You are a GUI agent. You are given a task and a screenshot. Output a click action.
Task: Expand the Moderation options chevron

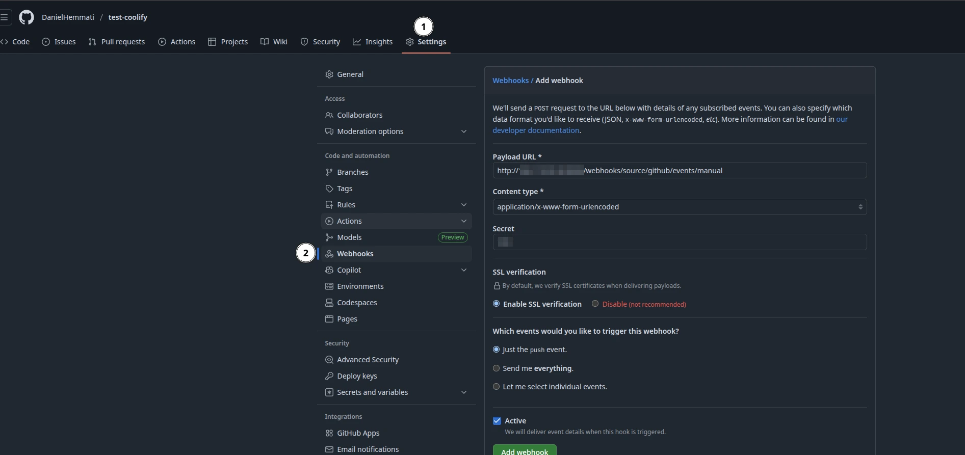coord(464,131)
